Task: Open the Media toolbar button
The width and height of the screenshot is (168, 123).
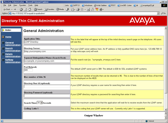Action: 60,9
